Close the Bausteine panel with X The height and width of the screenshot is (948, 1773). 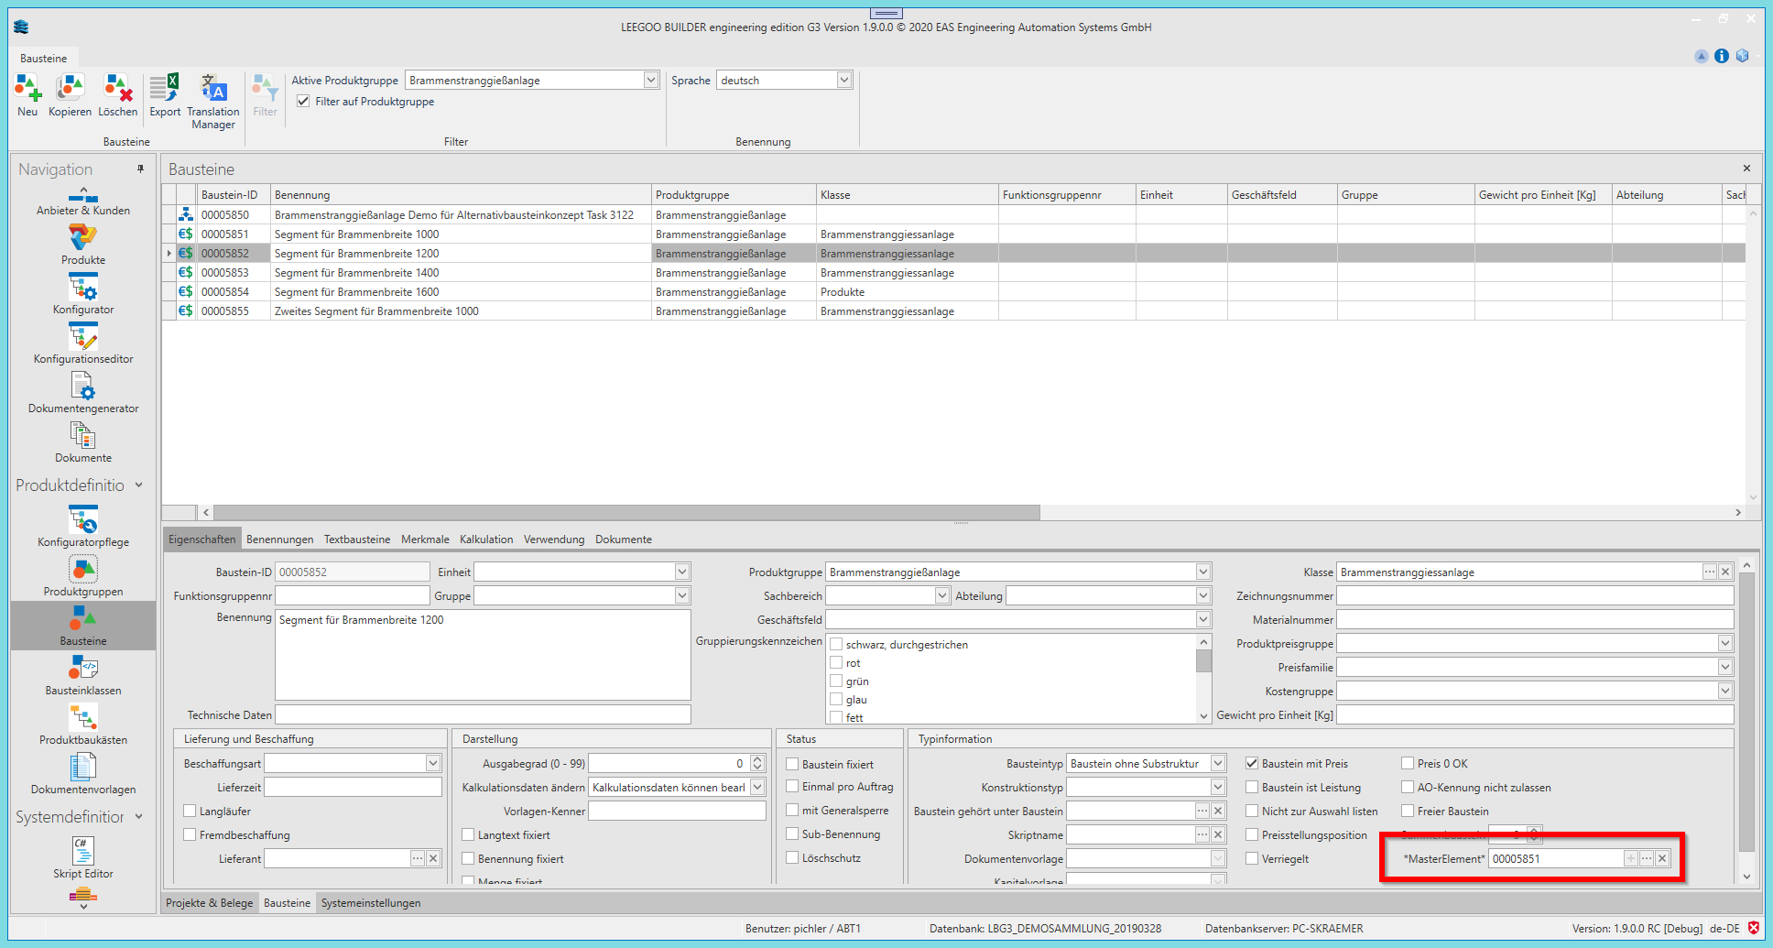point(1746,169)
